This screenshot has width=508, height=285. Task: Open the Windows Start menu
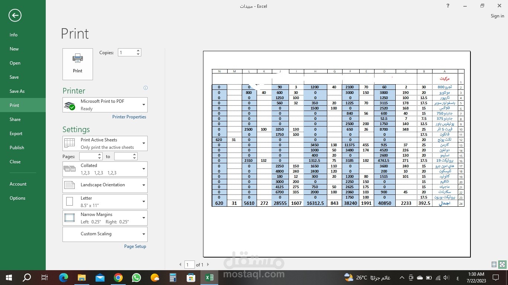point(9,278)
